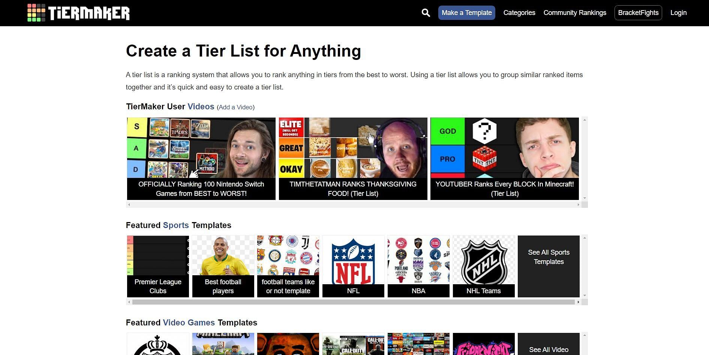709x355 pixels.
Task: Click the Login link
Action: click(x=678, y=13)
